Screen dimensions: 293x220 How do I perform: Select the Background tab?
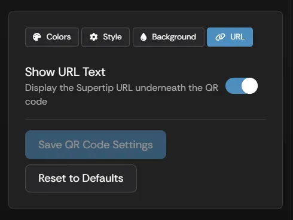point(169,37)
